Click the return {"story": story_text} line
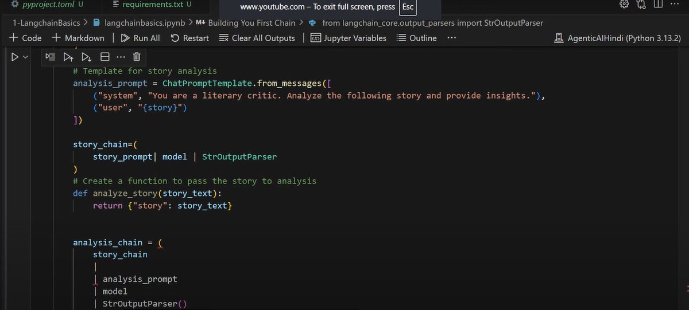Image resolution: width=689 pixels, height=310 pixels. (x=162, y=205)
